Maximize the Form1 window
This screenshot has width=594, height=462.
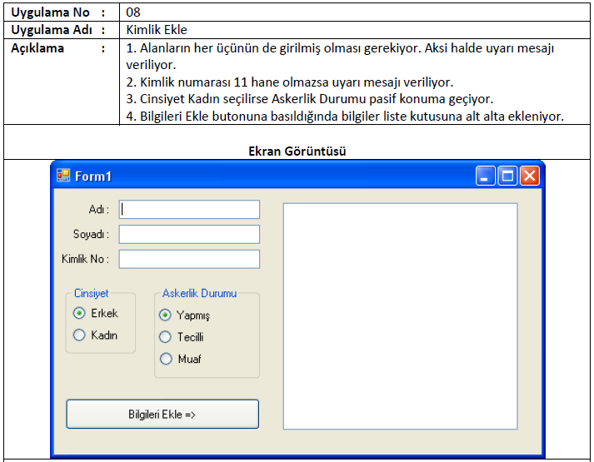(507, 176)
